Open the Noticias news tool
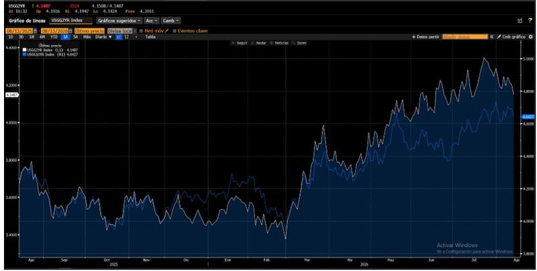 click(x=279, y=43)
